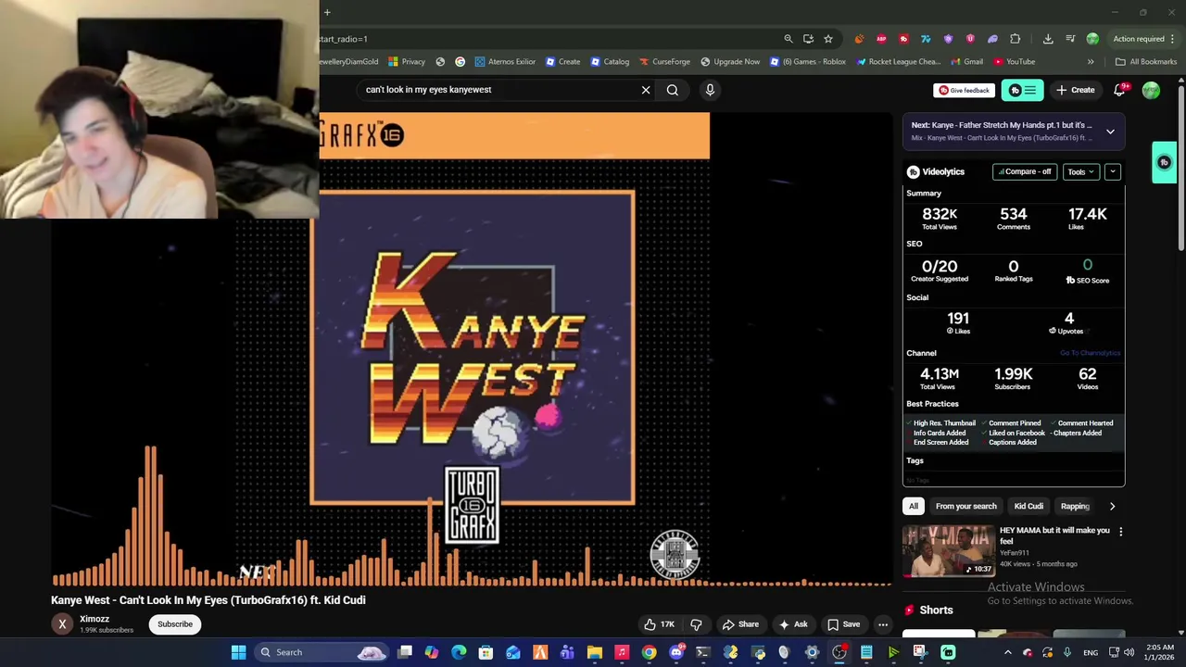Show hidden bookmarks double chevron

[1091, 62]
